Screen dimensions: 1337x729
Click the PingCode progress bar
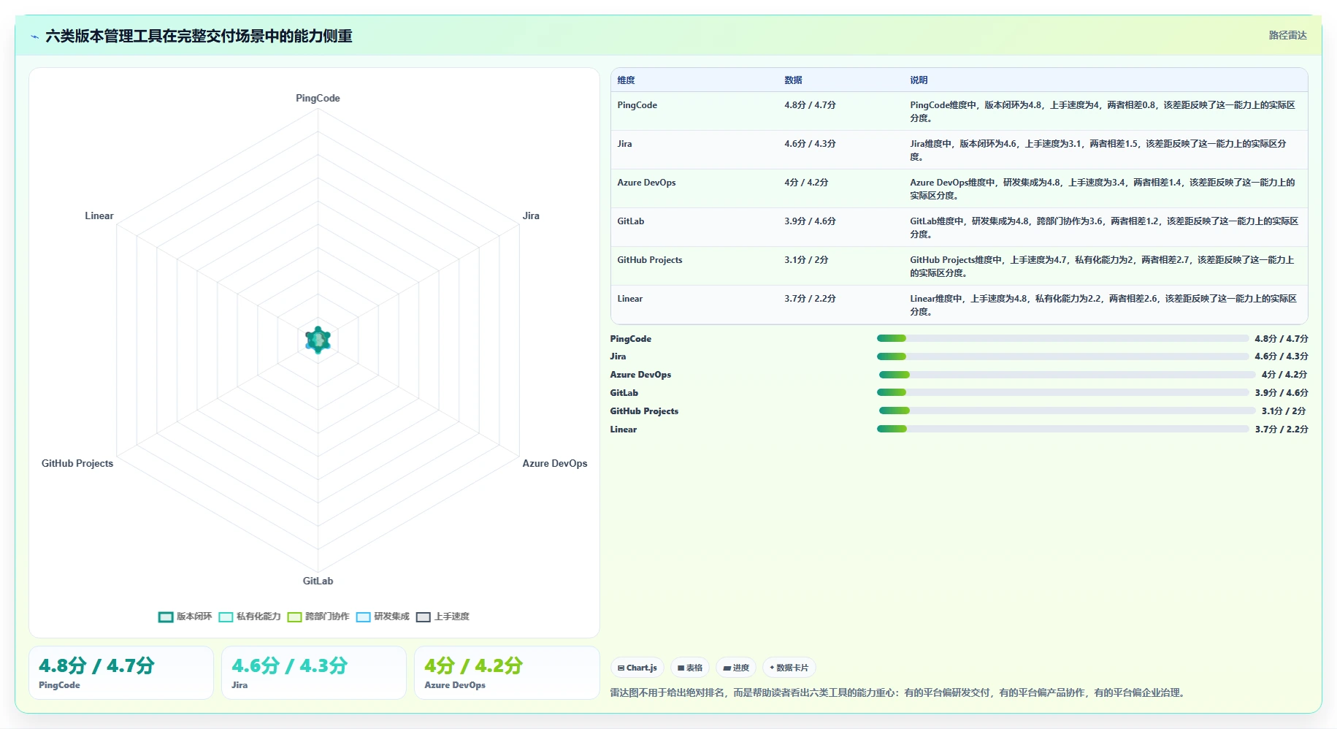1062,338
